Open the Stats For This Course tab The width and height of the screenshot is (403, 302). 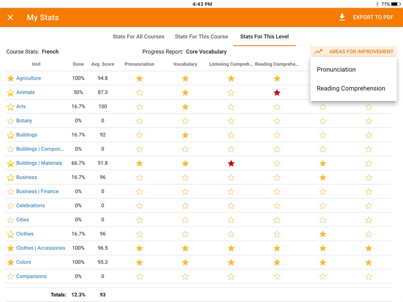click(201, 36)
